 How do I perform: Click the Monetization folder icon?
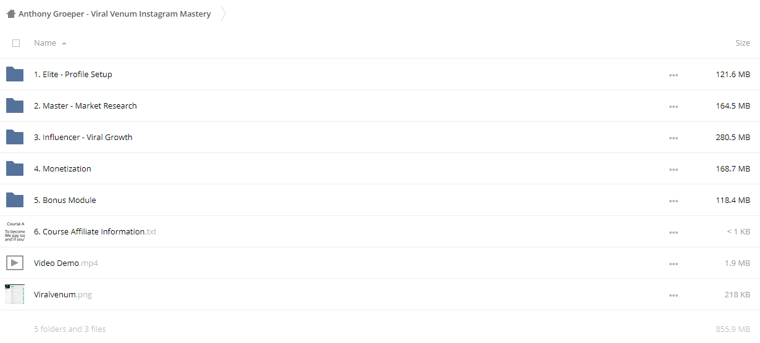pos(15,168)
